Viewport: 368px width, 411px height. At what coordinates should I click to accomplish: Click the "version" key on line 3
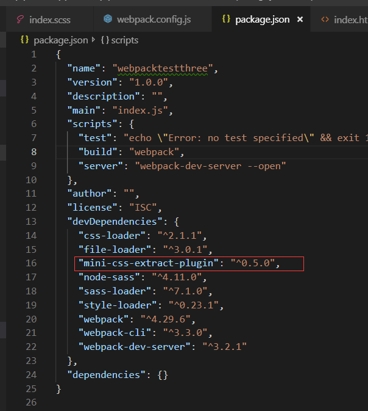pyautogui.click(x=93, y=82)
